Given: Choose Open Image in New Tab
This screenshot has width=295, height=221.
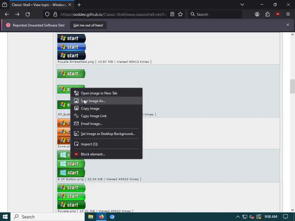Looking at the screenshot, I should [x=106, y=93].
